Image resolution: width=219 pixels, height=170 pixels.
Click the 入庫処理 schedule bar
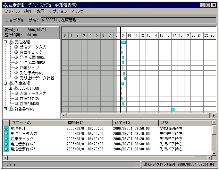[x=122, y=84]
